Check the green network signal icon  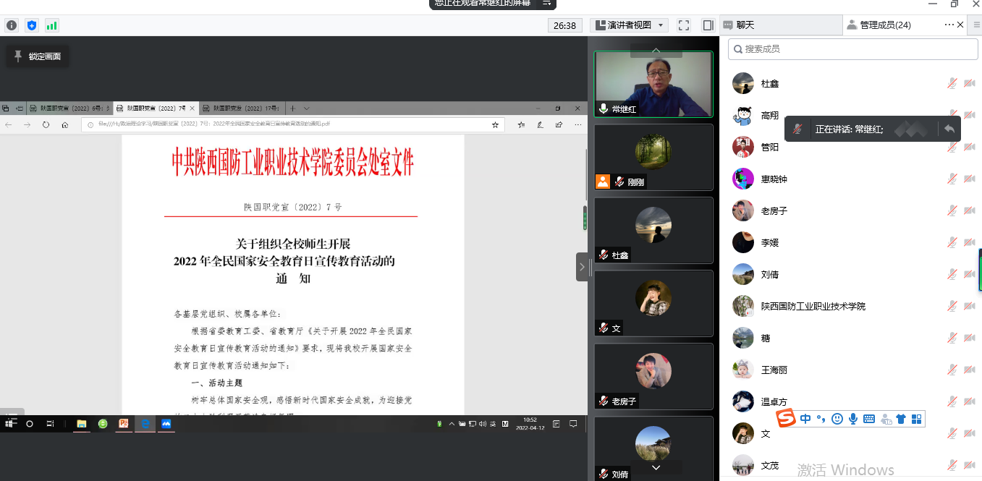(x=52, y=25)
